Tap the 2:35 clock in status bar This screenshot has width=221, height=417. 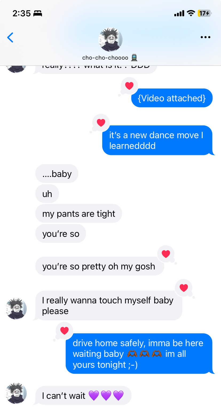click(22, 13)
